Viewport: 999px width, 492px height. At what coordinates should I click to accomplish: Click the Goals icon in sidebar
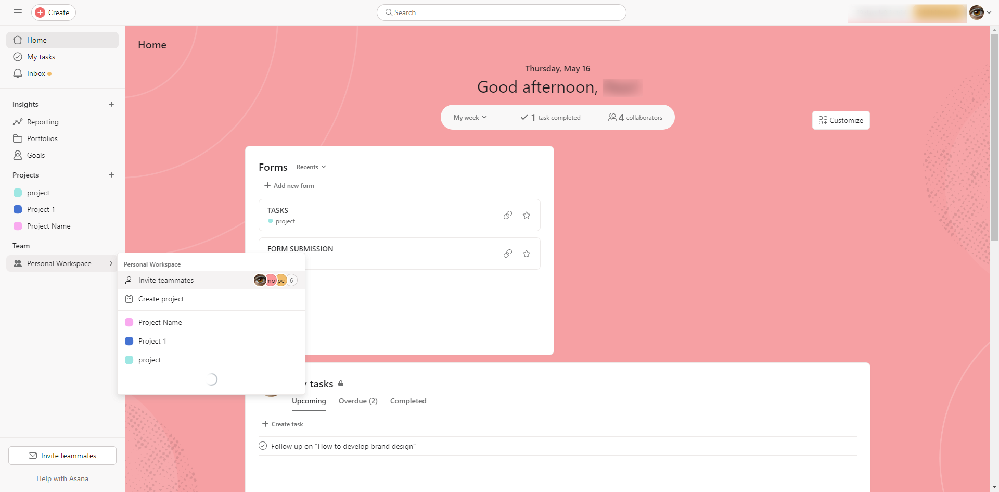pos(18,155)
